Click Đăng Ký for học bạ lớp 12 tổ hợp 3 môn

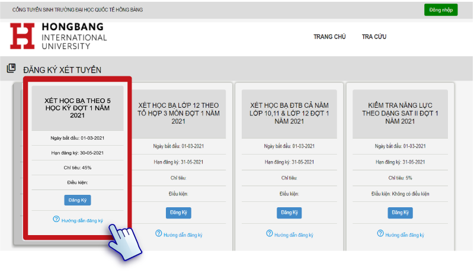[178, 213]
